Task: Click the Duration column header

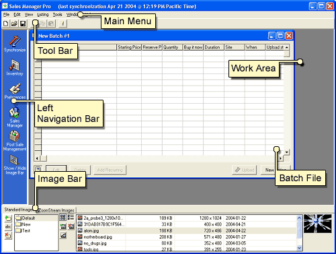Action: click(x=214, y=47)
